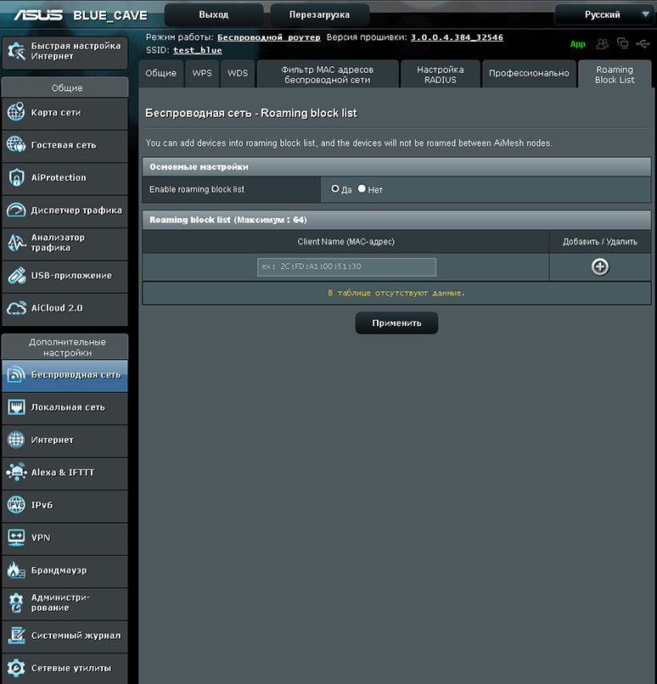This screenshot has height=684, width=657.
Task: Open the firmware version 3.0.0.4.384_32546 link
Action: pyautogui.click(x=457, y=37)
